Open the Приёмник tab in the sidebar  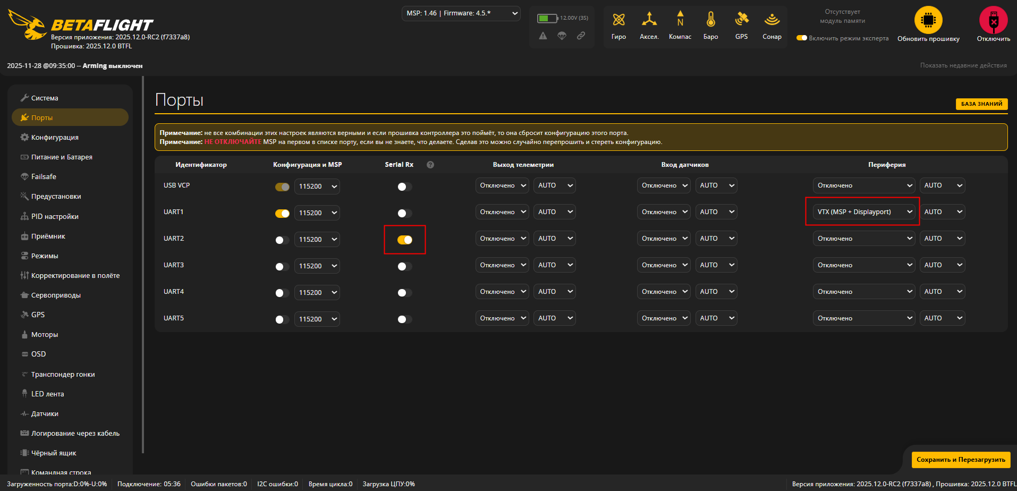(48, 236)
